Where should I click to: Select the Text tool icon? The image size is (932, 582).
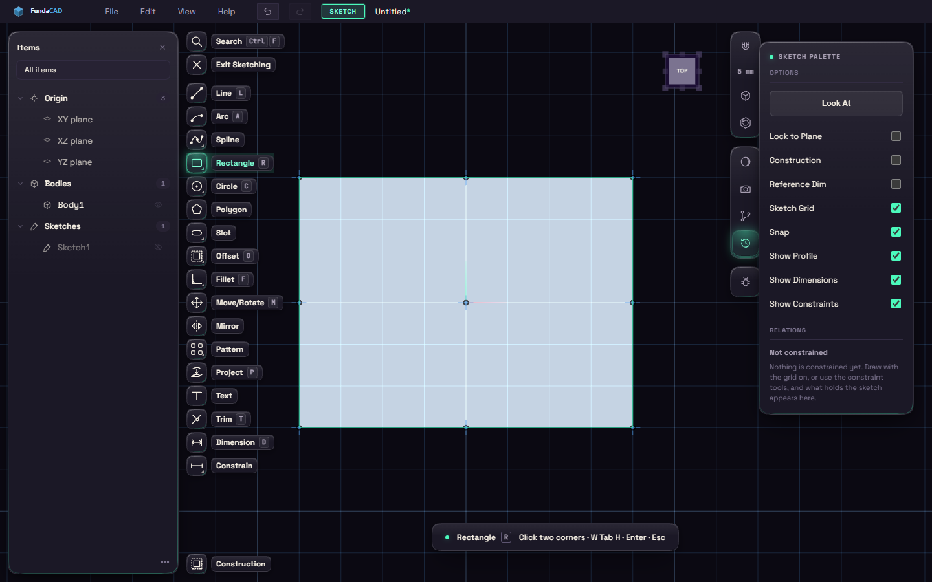pos(197,396)
